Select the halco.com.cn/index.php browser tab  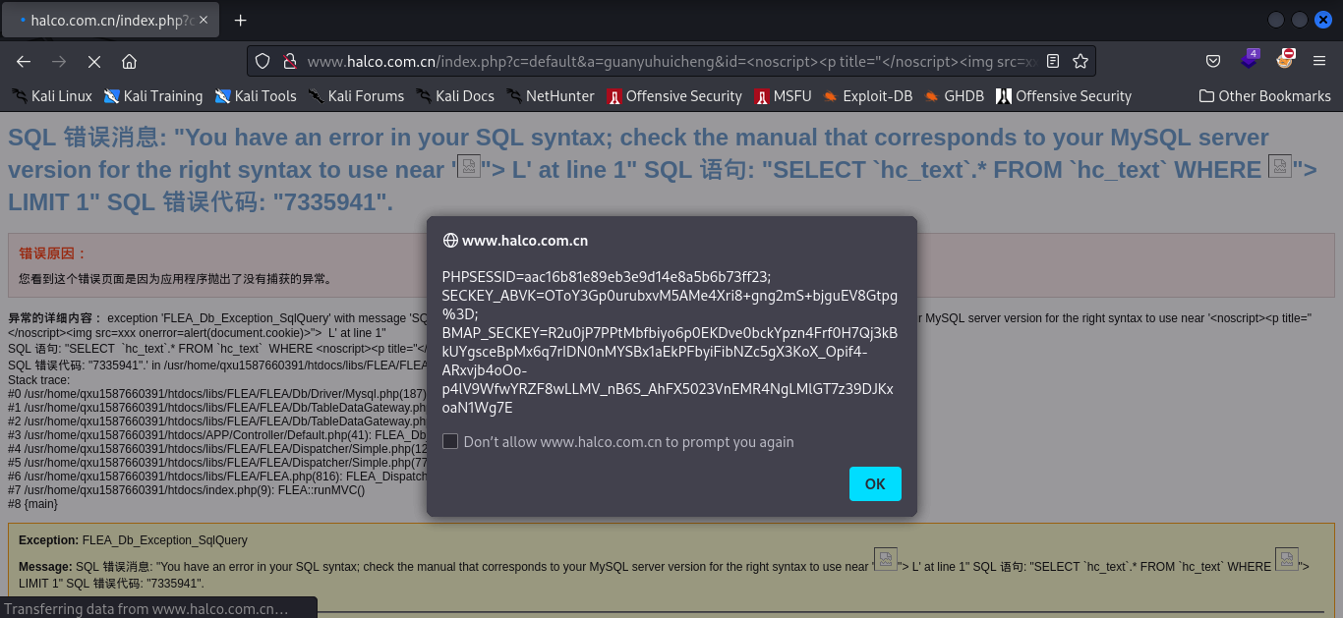coord(110,20)
